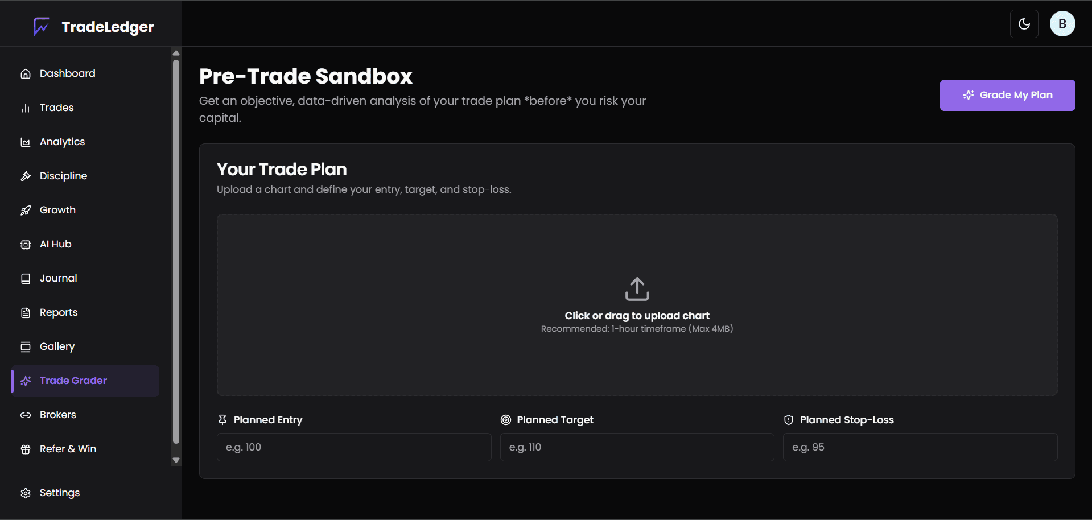Click the Dashboard home icon
The image size is (1092, 520).
coord(26,74)
